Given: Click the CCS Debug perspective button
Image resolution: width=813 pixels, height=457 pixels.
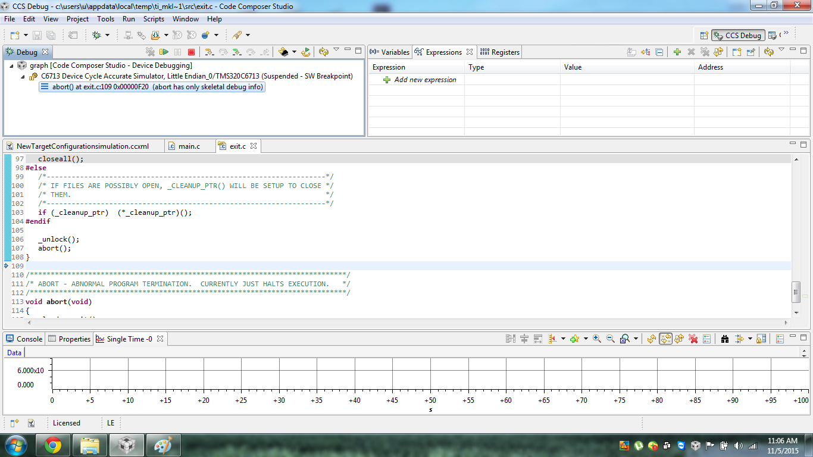Looking at the screenshot, I should [x=737, y=36].
